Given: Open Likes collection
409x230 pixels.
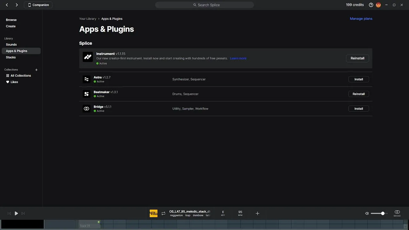Looking at the screenshot, I should [12, 82].
